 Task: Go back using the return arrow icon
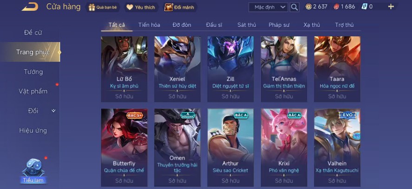(x=30, y=7)
